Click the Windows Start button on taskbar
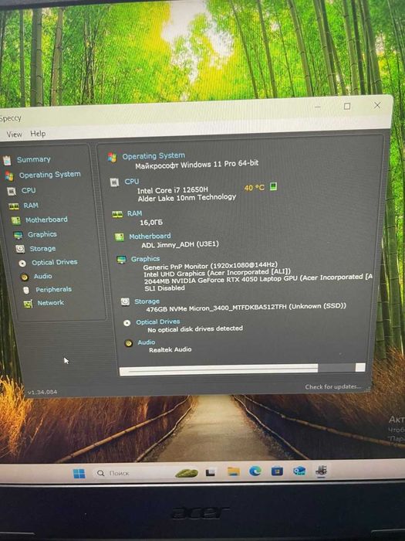The image size is (405, 541). 79,473
